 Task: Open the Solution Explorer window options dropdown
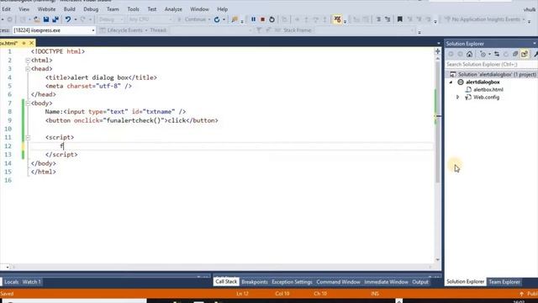tap(535, 44)
